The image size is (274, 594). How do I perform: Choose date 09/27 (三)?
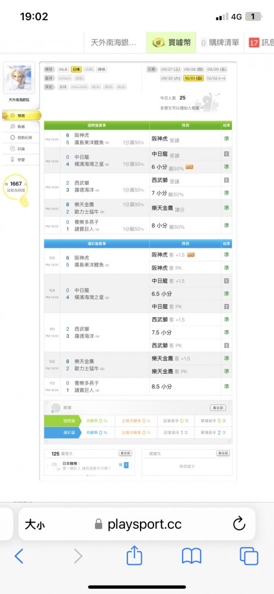point(170,69)
